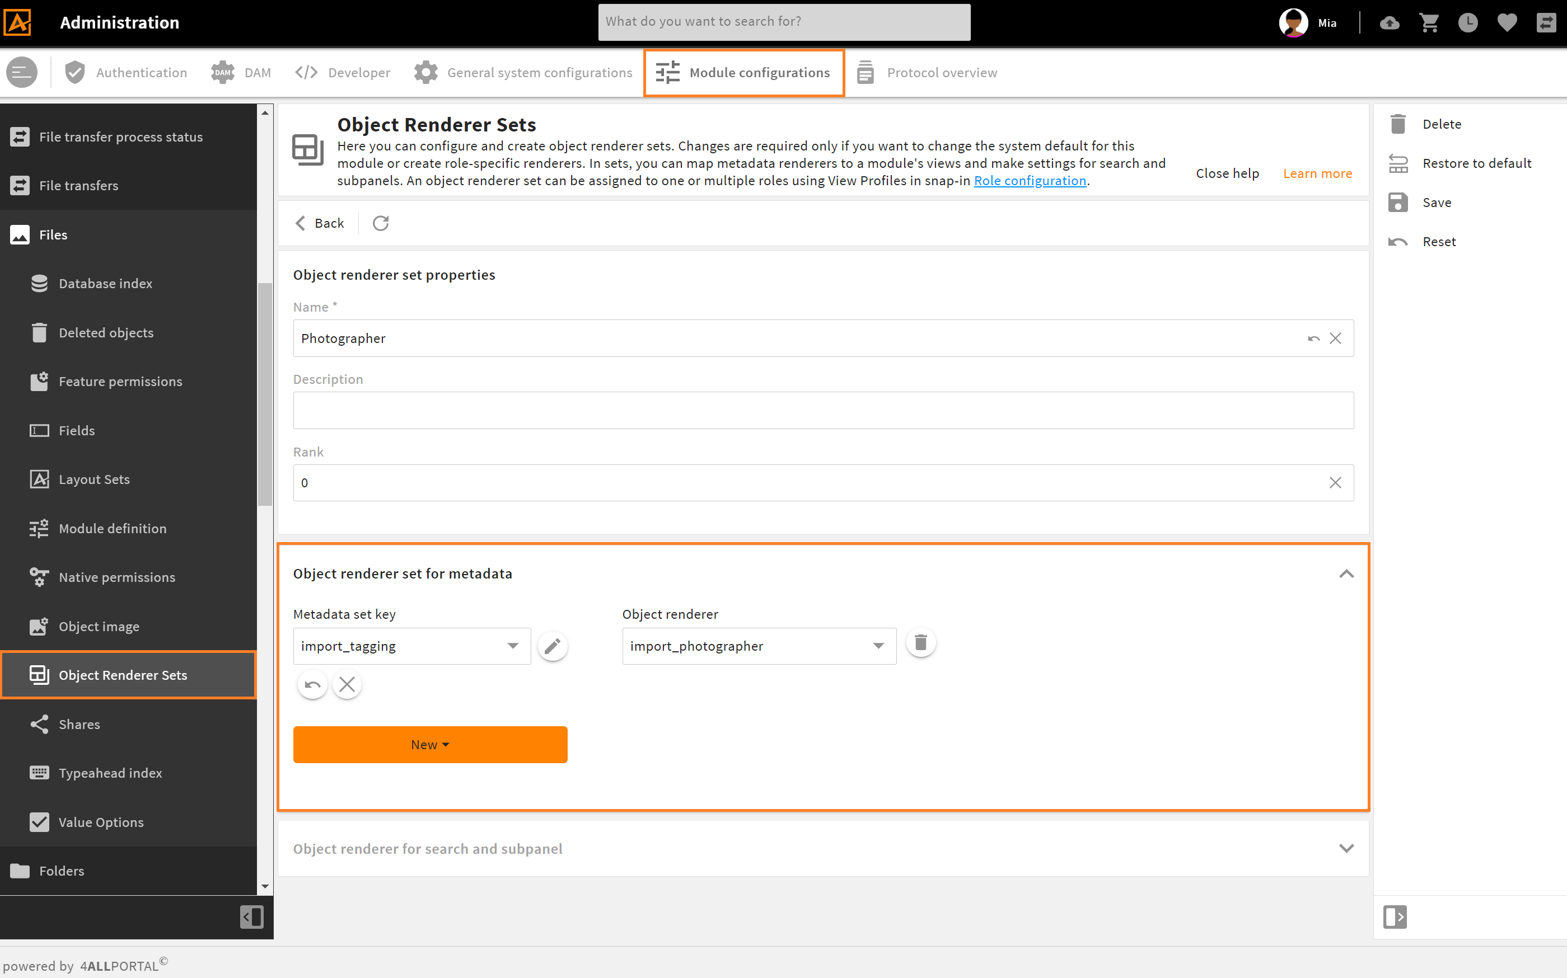The width and height of the screenshot is (1567, 978).
Task: Open the Object renderer dropdown import_photographer
Action: [x=759, y=646]
